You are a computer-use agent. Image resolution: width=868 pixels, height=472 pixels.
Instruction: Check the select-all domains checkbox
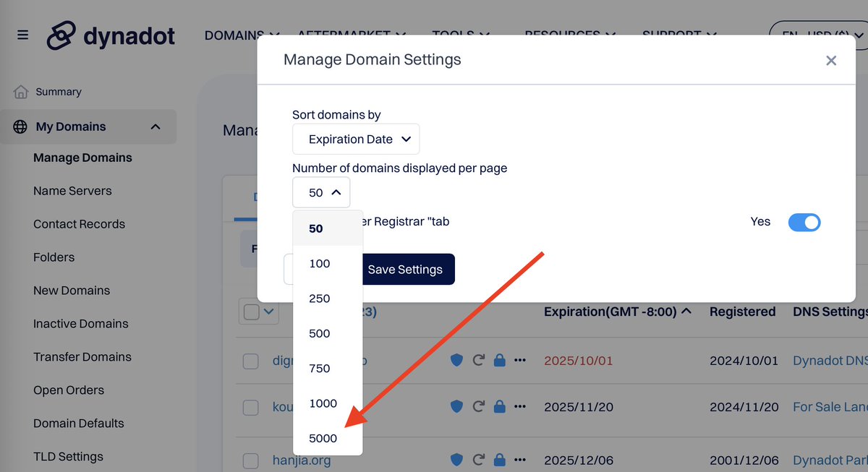pos(252,312)
